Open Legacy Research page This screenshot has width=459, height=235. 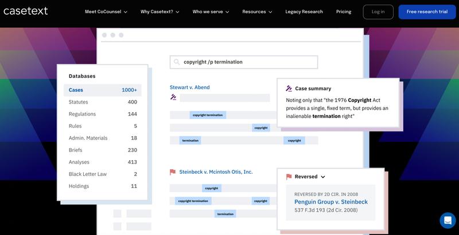(x=304, y=11)
